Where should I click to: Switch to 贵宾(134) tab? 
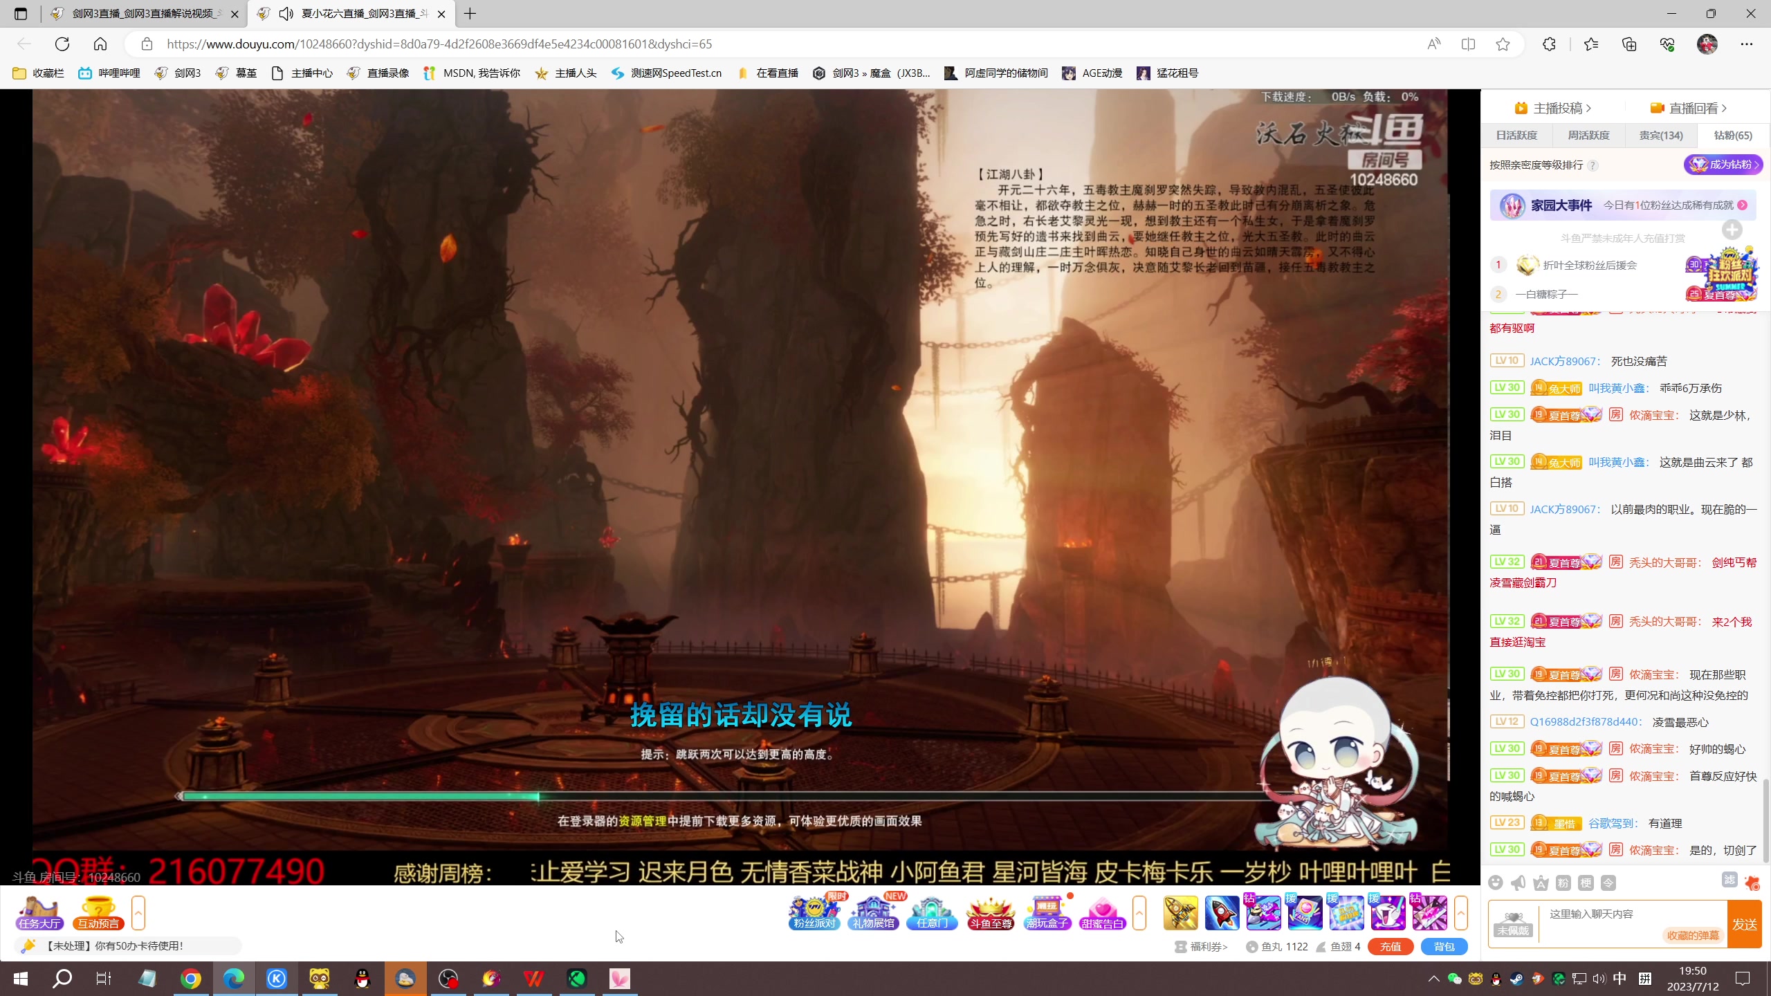tap(1661, 136)
